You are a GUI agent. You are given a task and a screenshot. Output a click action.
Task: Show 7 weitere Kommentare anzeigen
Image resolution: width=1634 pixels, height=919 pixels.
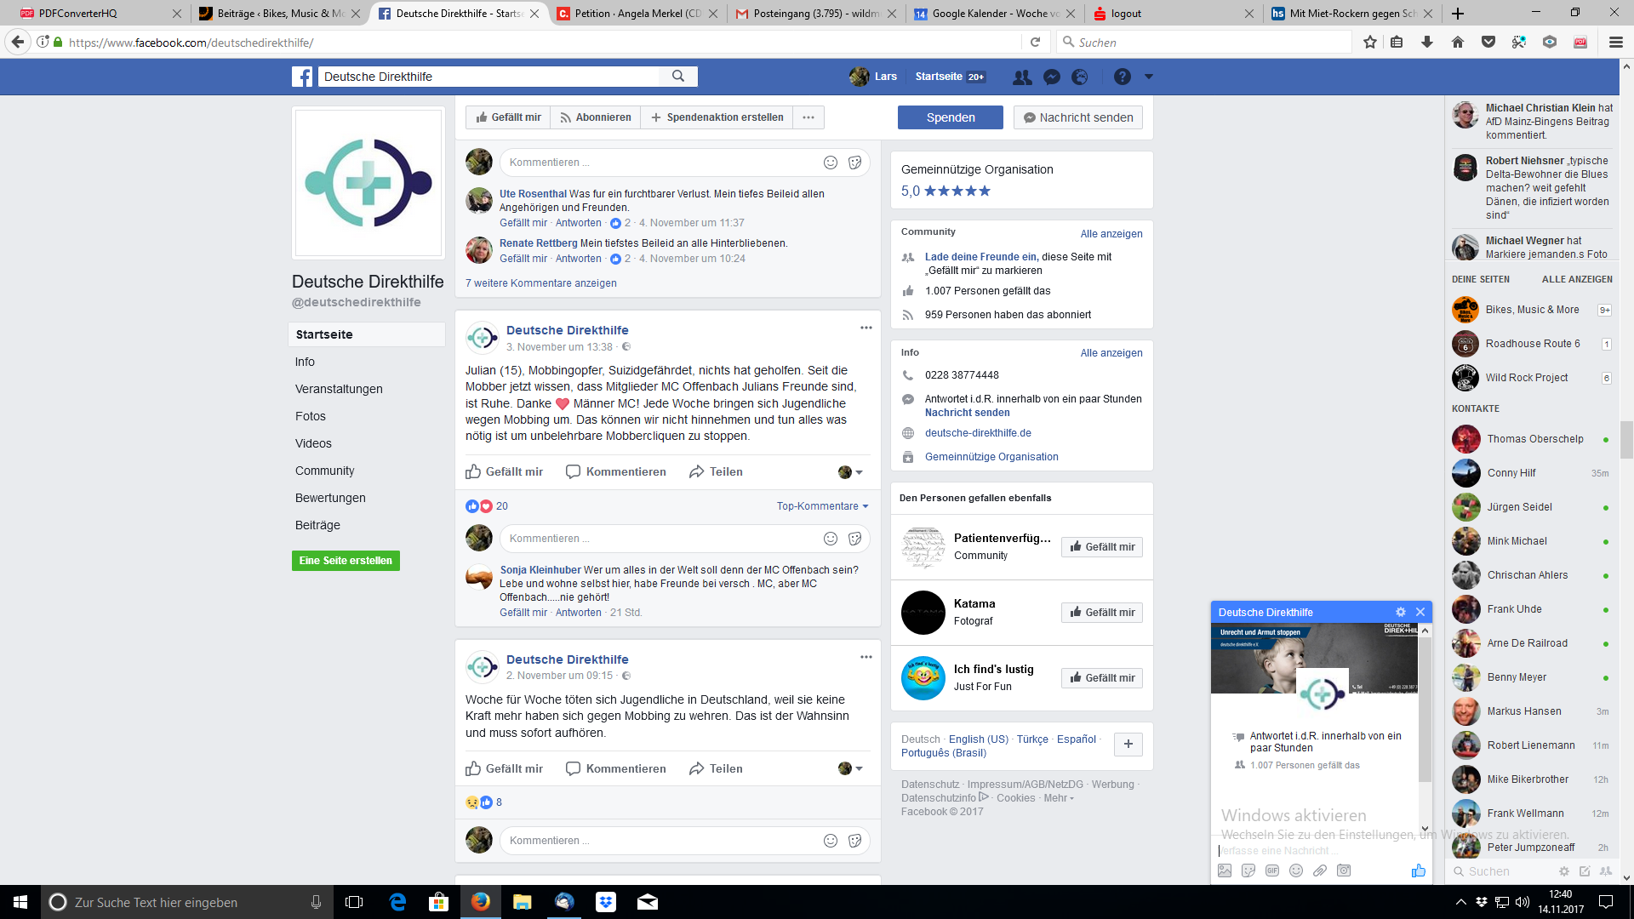tap(541, 283)
